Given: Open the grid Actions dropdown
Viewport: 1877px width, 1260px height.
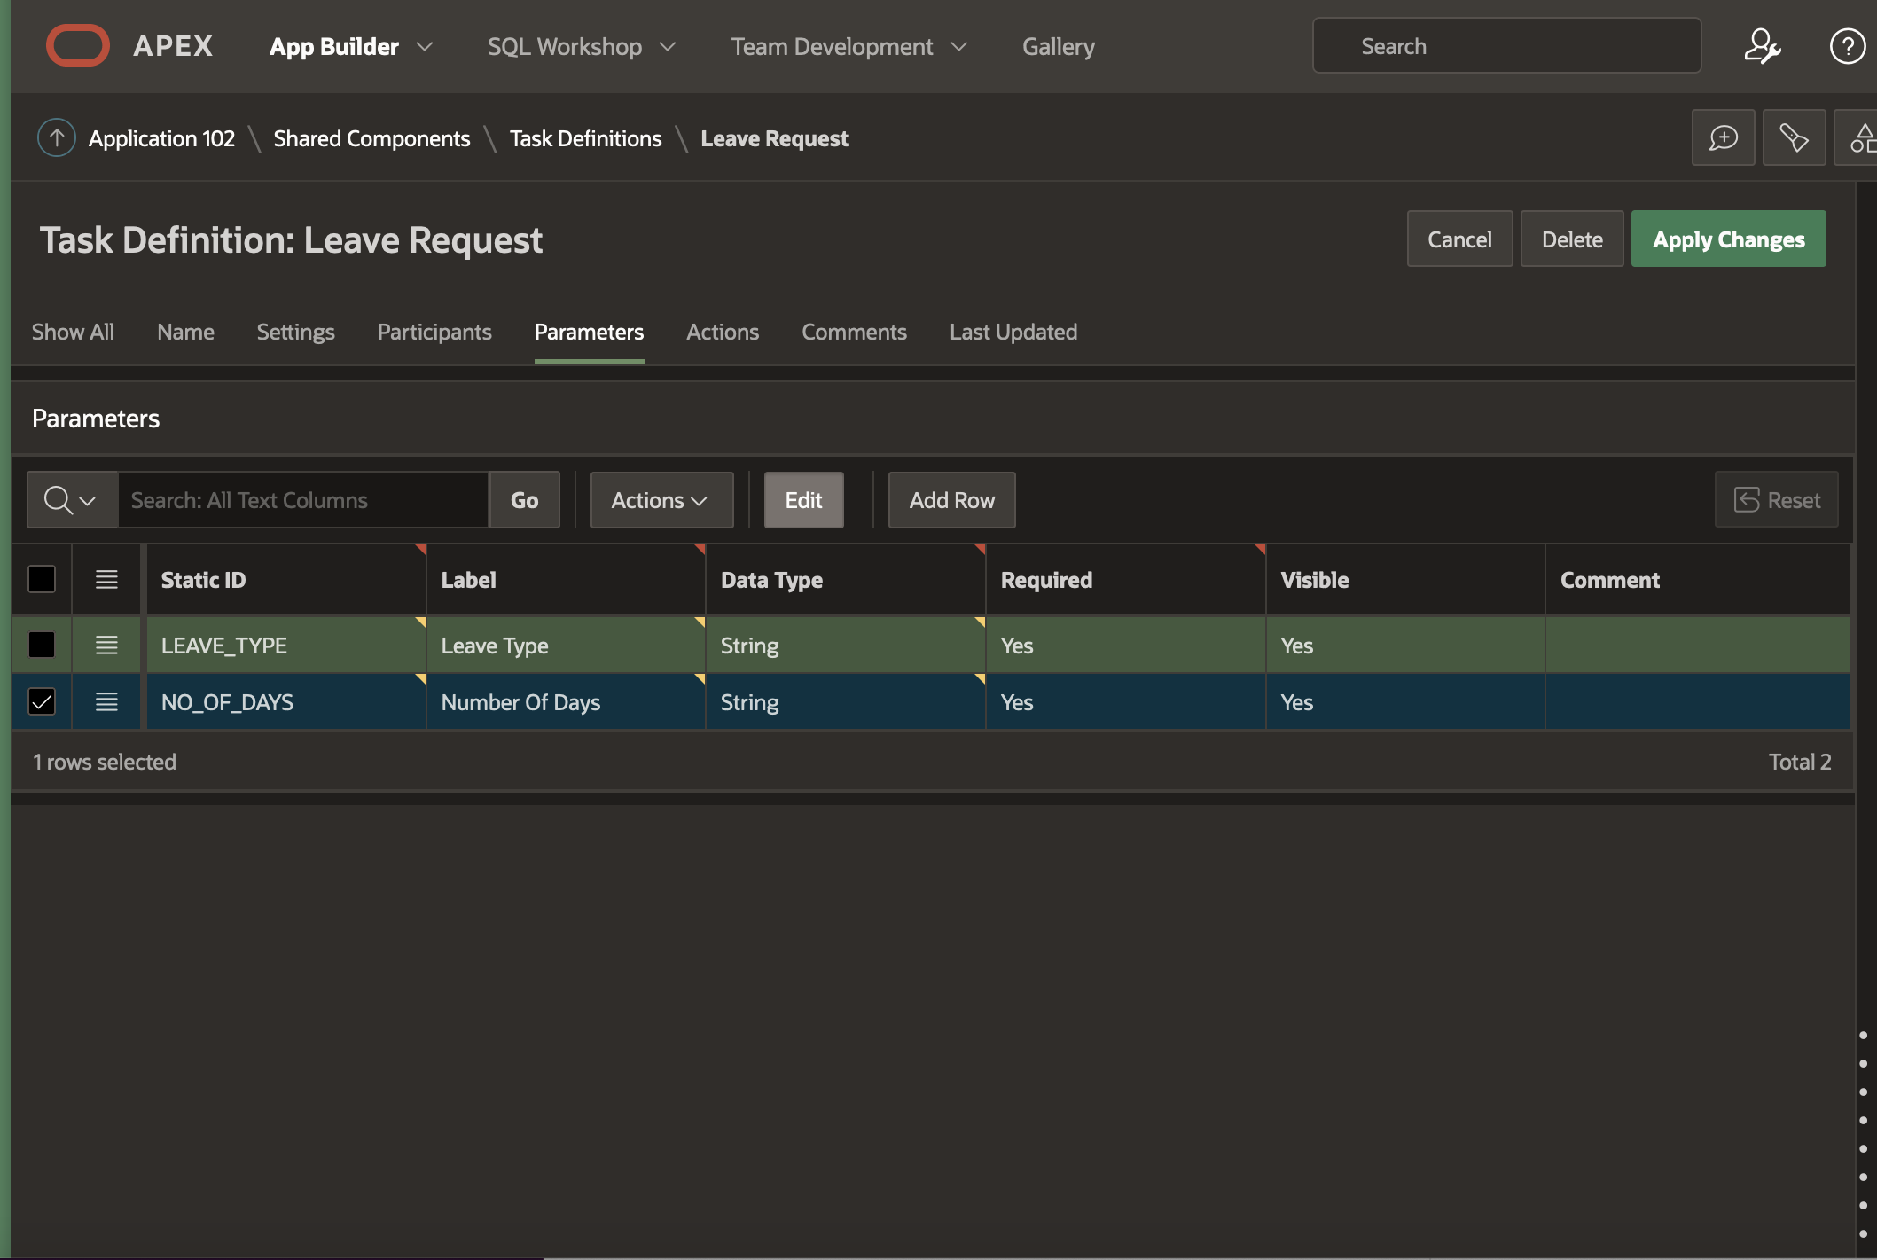Looking at the screenshot, I should (x=661, y=500).
